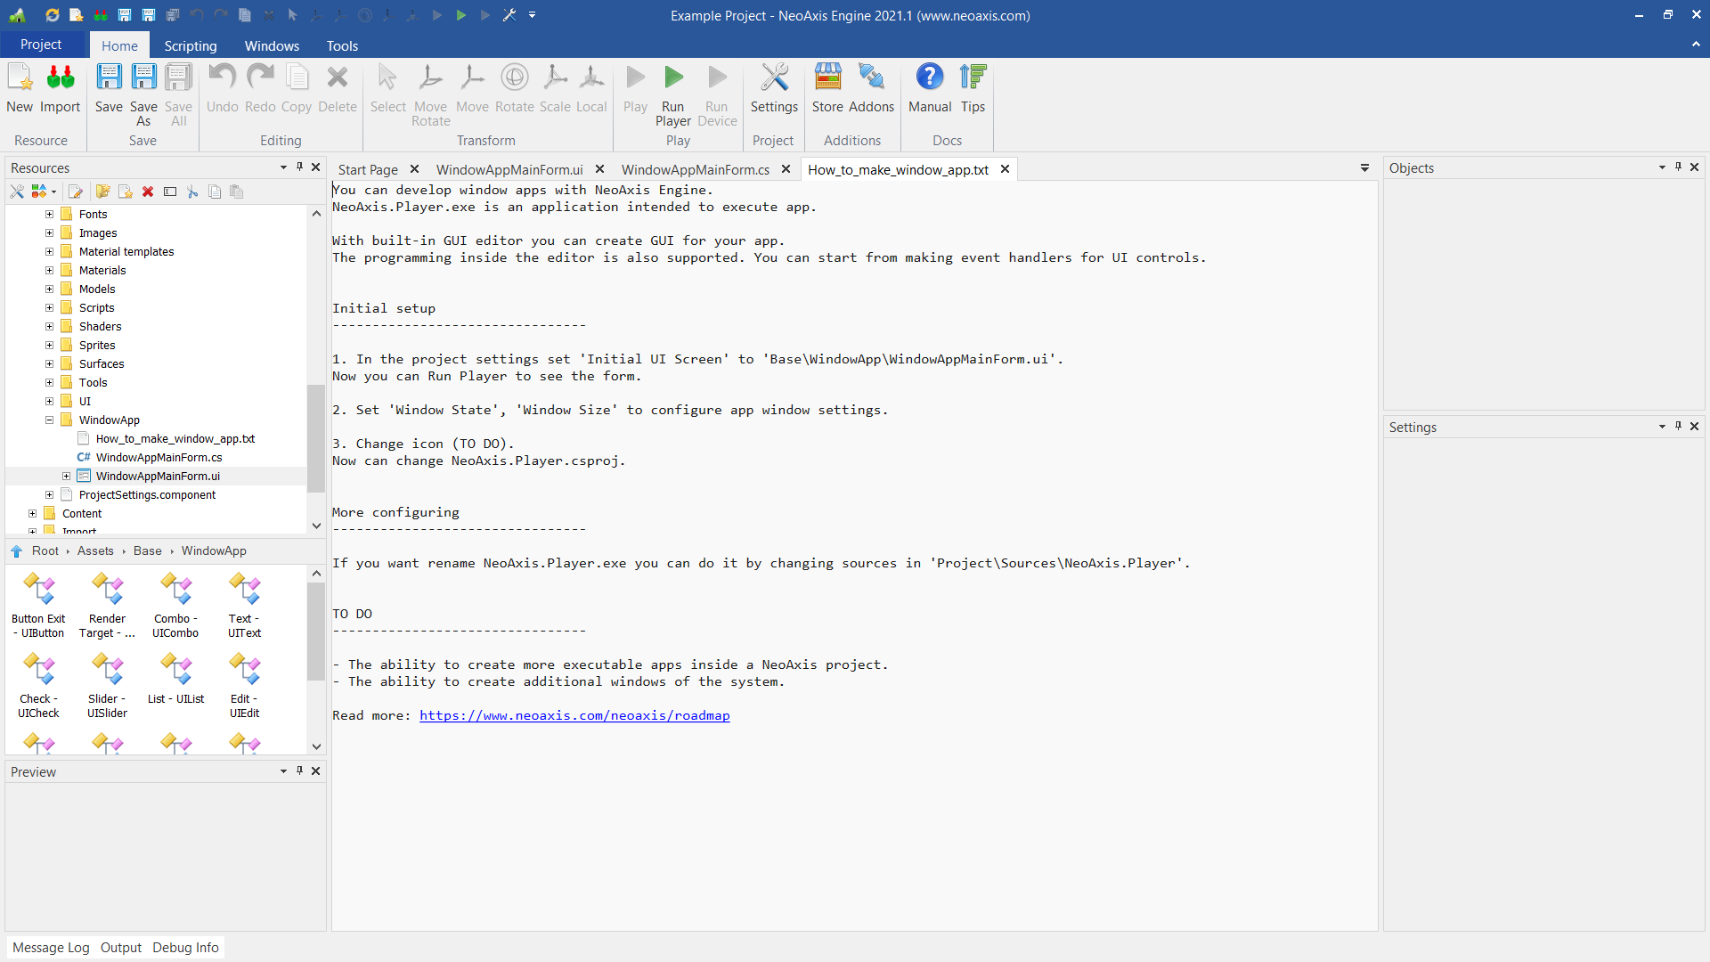Switch to WindowAppMainForm.cs document tab
The image size is (1710, 962).
click(x=695, y=169)
